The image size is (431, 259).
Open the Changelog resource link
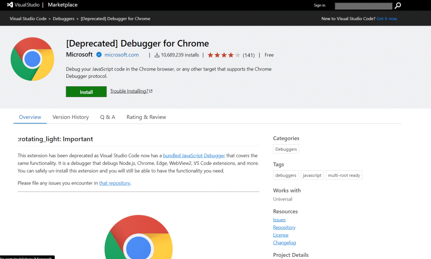[285, 243]
